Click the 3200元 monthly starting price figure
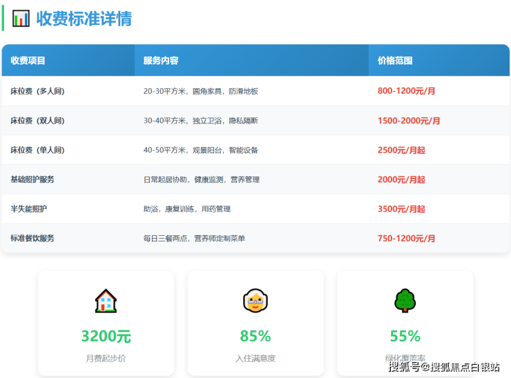Image resolution: width=511 pixels, height=378 pixels. (106, 337)
